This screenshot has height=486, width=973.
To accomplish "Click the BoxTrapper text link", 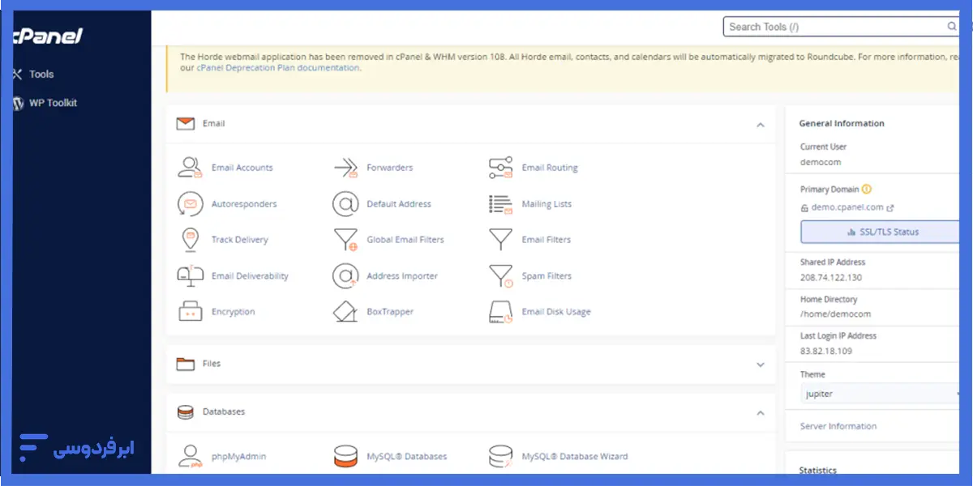I will (x=390, y=312).
